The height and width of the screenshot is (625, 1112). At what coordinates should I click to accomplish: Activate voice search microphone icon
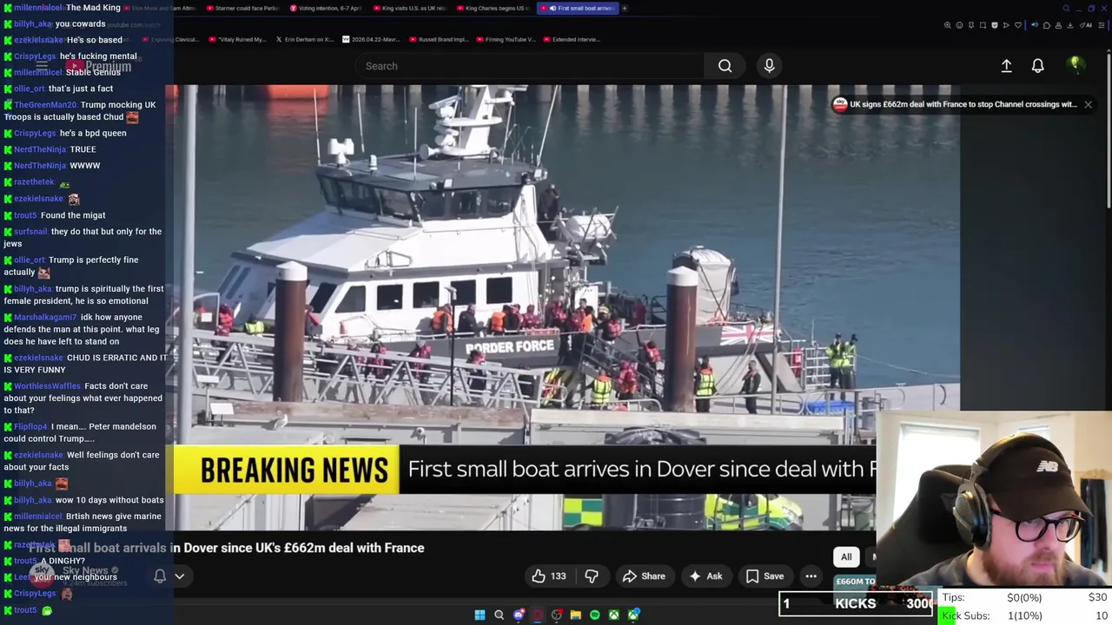tap(769, 66)
